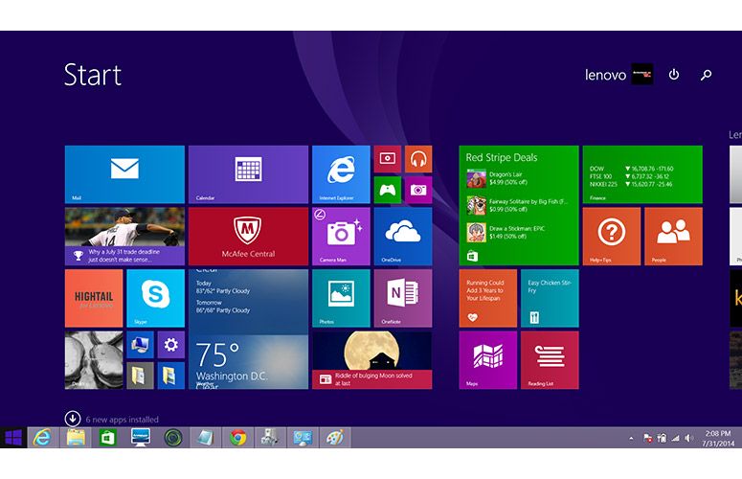Image resolution: width=742 pixels, height=479 pixels.
Task: Open the Help+Tips tile
Action: (x=612, y=237)
